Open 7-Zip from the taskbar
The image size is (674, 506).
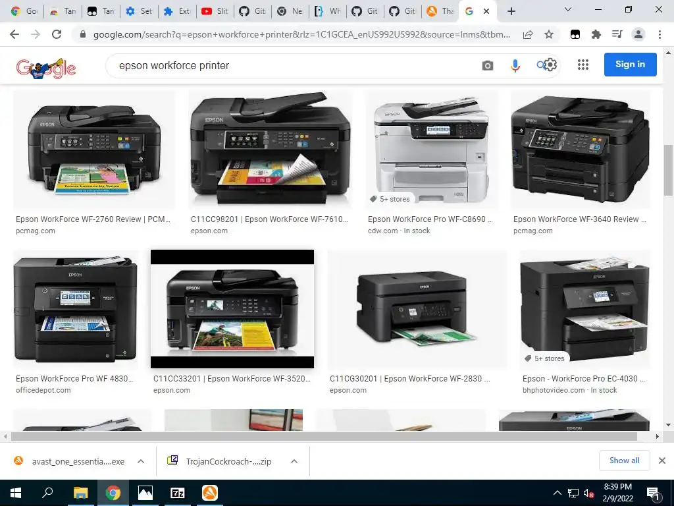click(x=178, y=493)
